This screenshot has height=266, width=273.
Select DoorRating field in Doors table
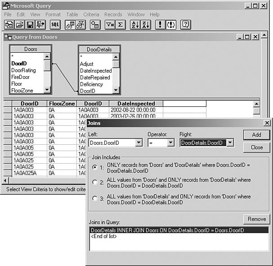(23, 70)
